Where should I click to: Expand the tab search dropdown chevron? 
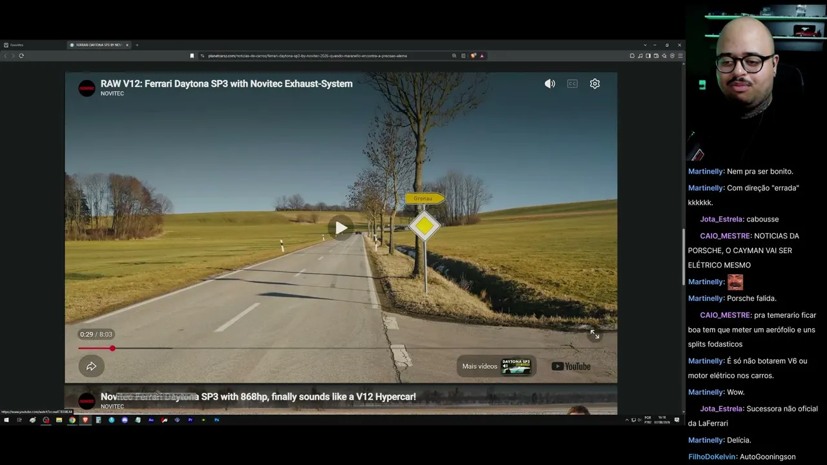(645, 45)
